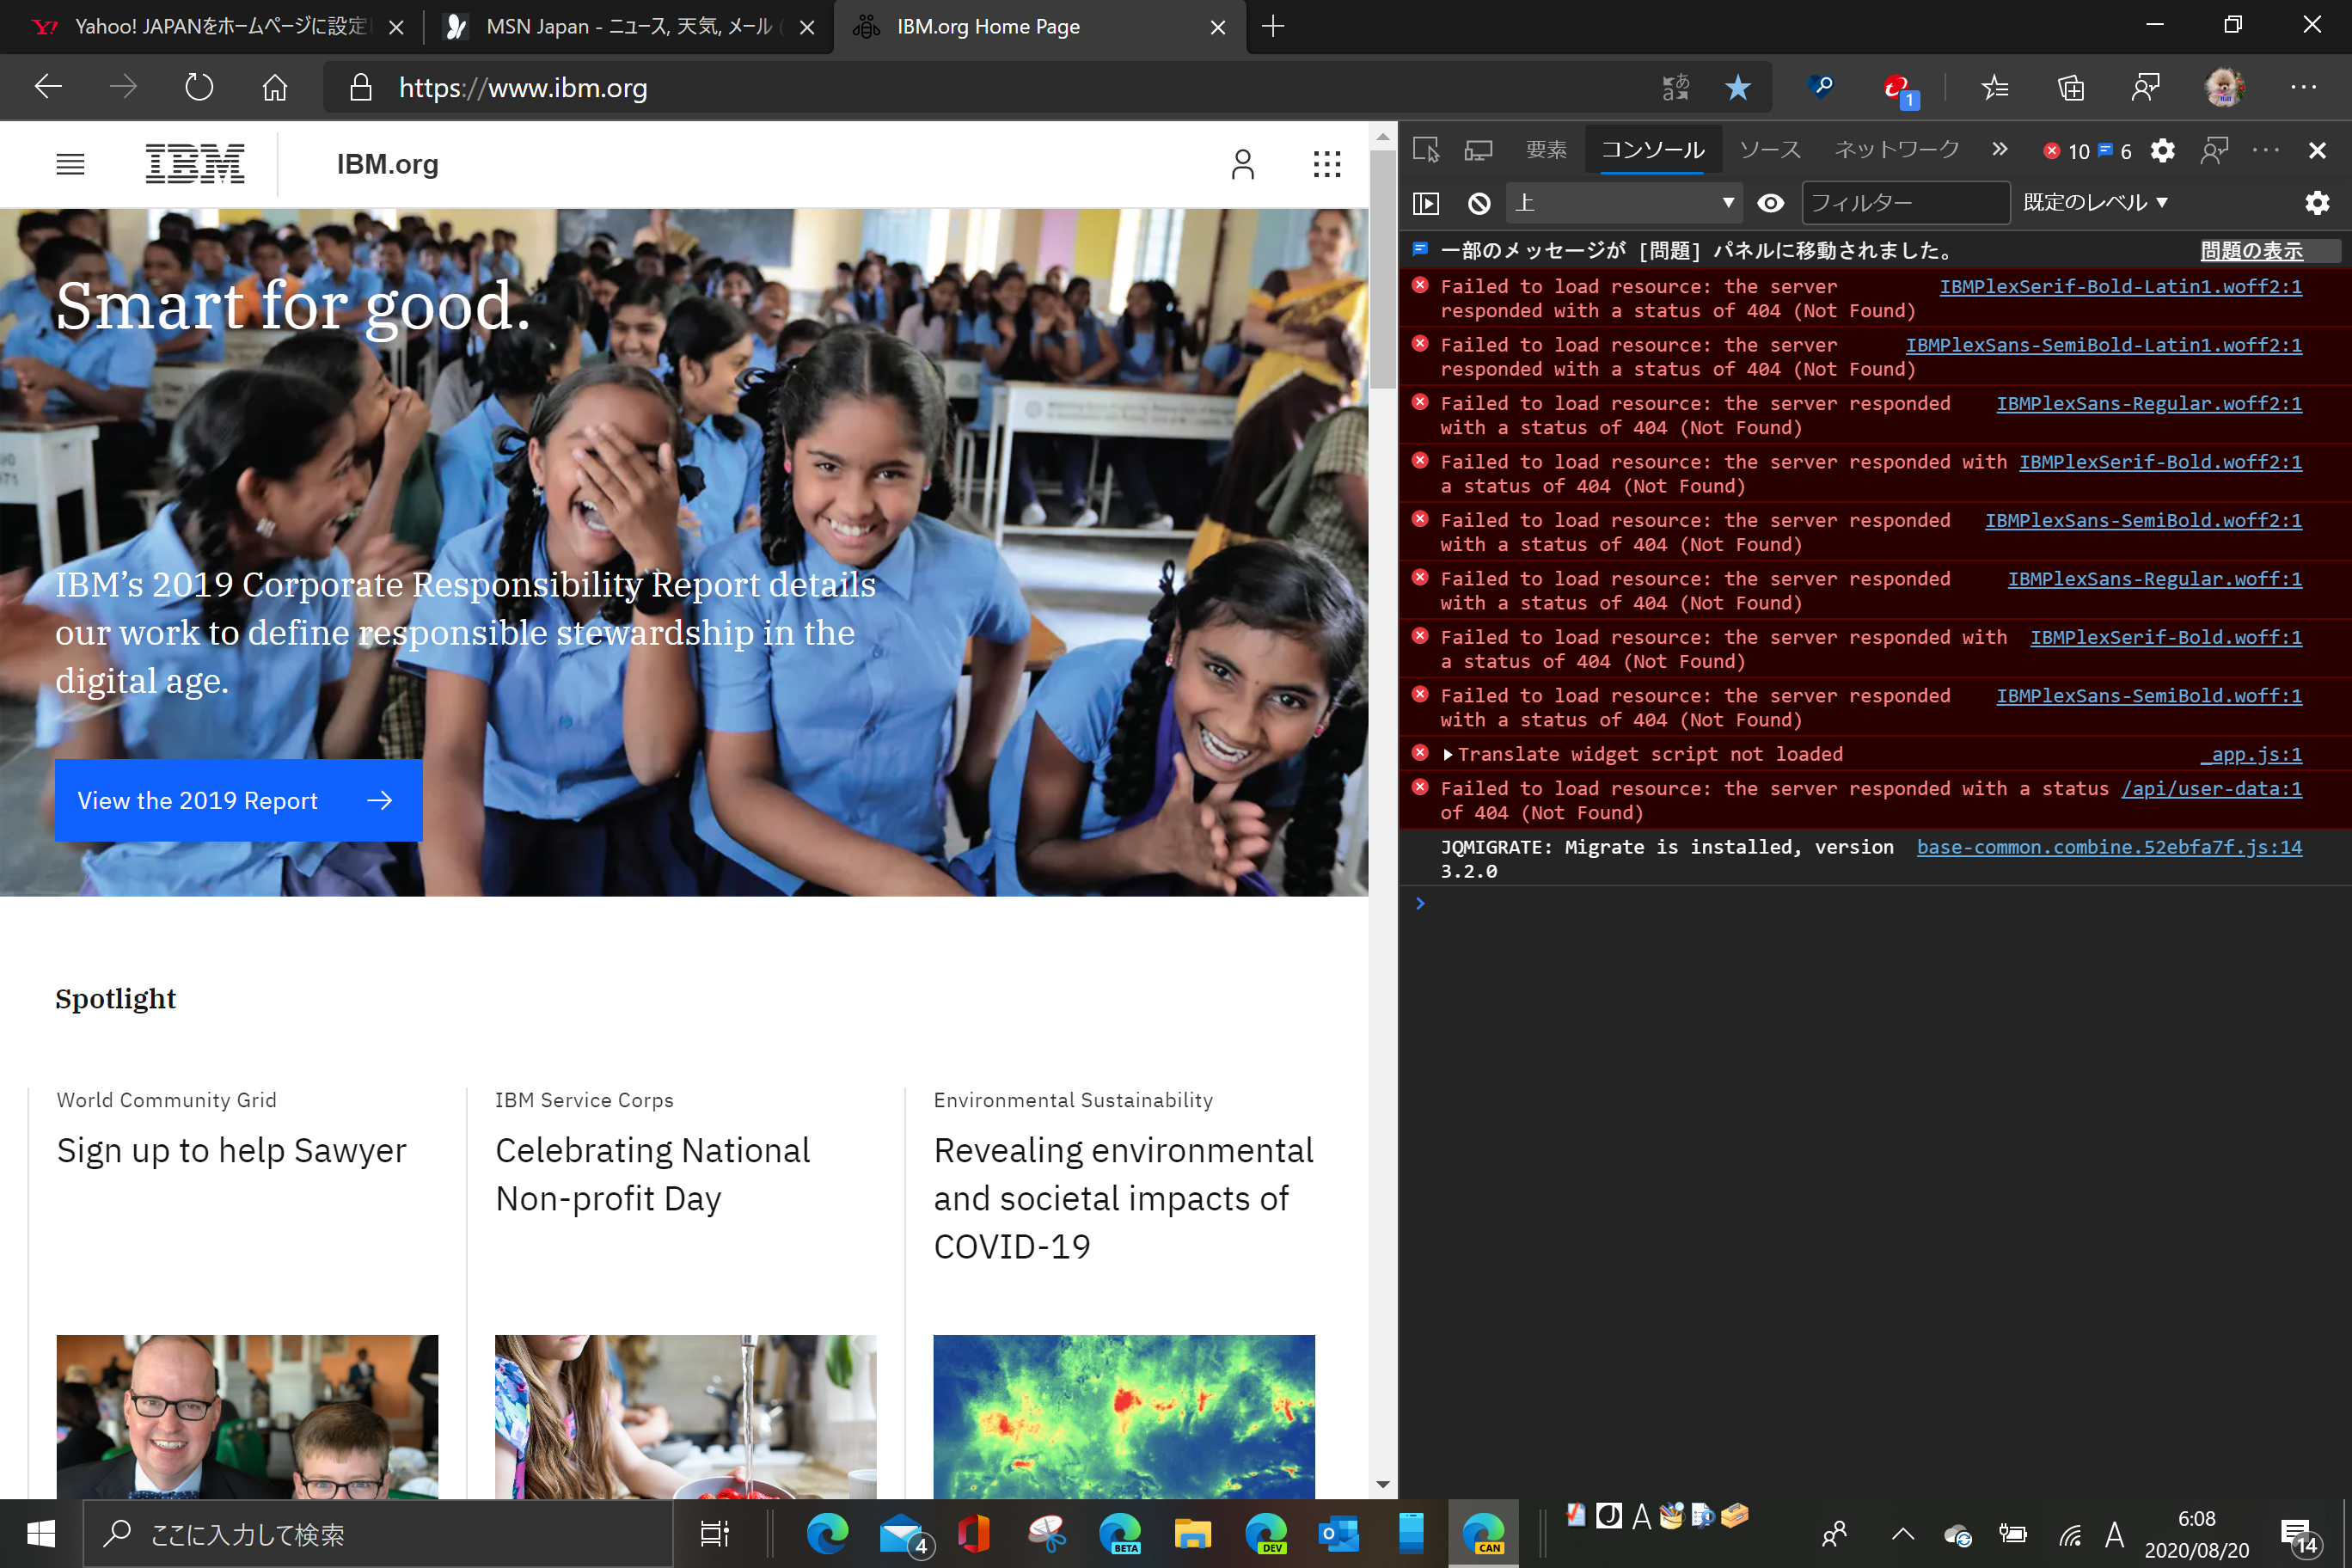The height and width of the screenshot is (1568, 2352).
Task: Click the address bar URL
Action: (x=523, y=88)
